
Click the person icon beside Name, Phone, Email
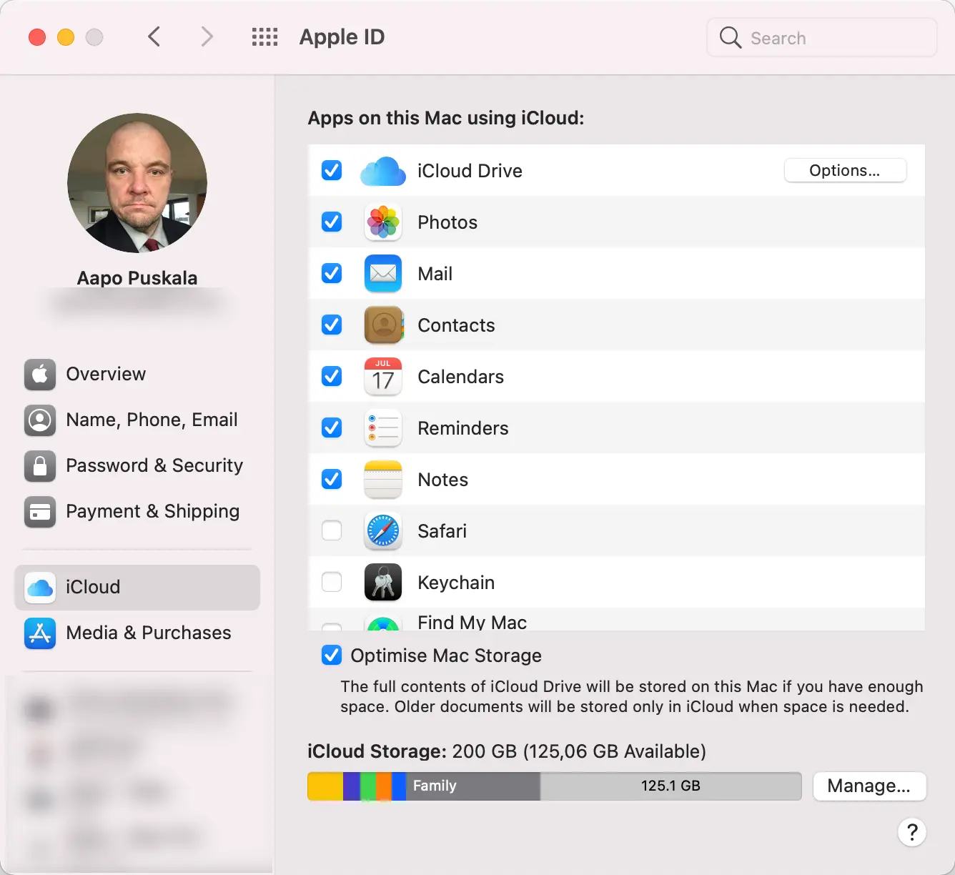coord(40,420)
